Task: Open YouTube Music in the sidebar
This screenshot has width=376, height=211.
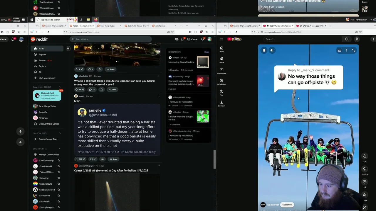Action: (x=221, y=82)
